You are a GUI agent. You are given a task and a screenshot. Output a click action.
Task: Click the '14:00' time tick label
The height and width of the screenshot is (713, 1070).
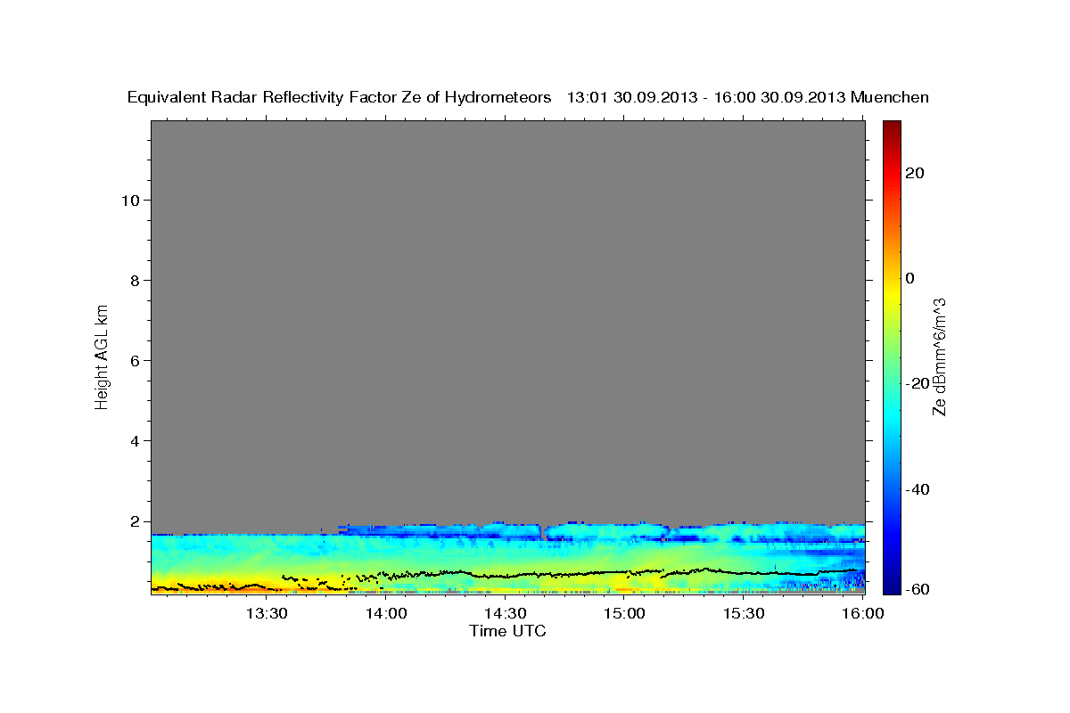pos(386,613)
